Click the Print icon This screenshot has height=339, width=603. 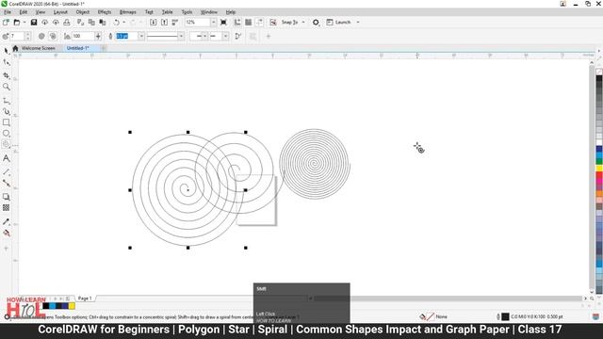pos(67,23)
